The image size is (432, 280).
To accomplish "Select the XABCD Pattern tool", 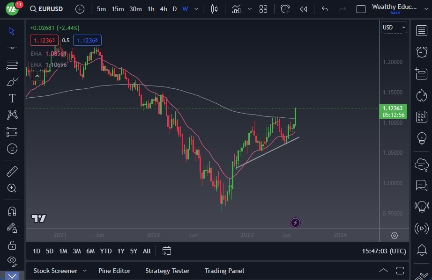I will (x=12, y=115).
